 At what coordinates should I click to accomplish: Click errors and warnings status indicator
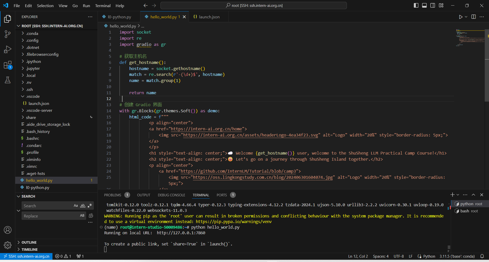point(63,256)
